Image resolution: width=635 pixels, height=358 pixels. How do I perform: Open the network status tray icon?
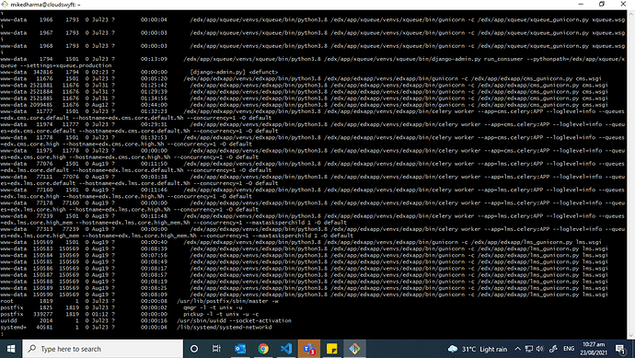pos(528,349)
